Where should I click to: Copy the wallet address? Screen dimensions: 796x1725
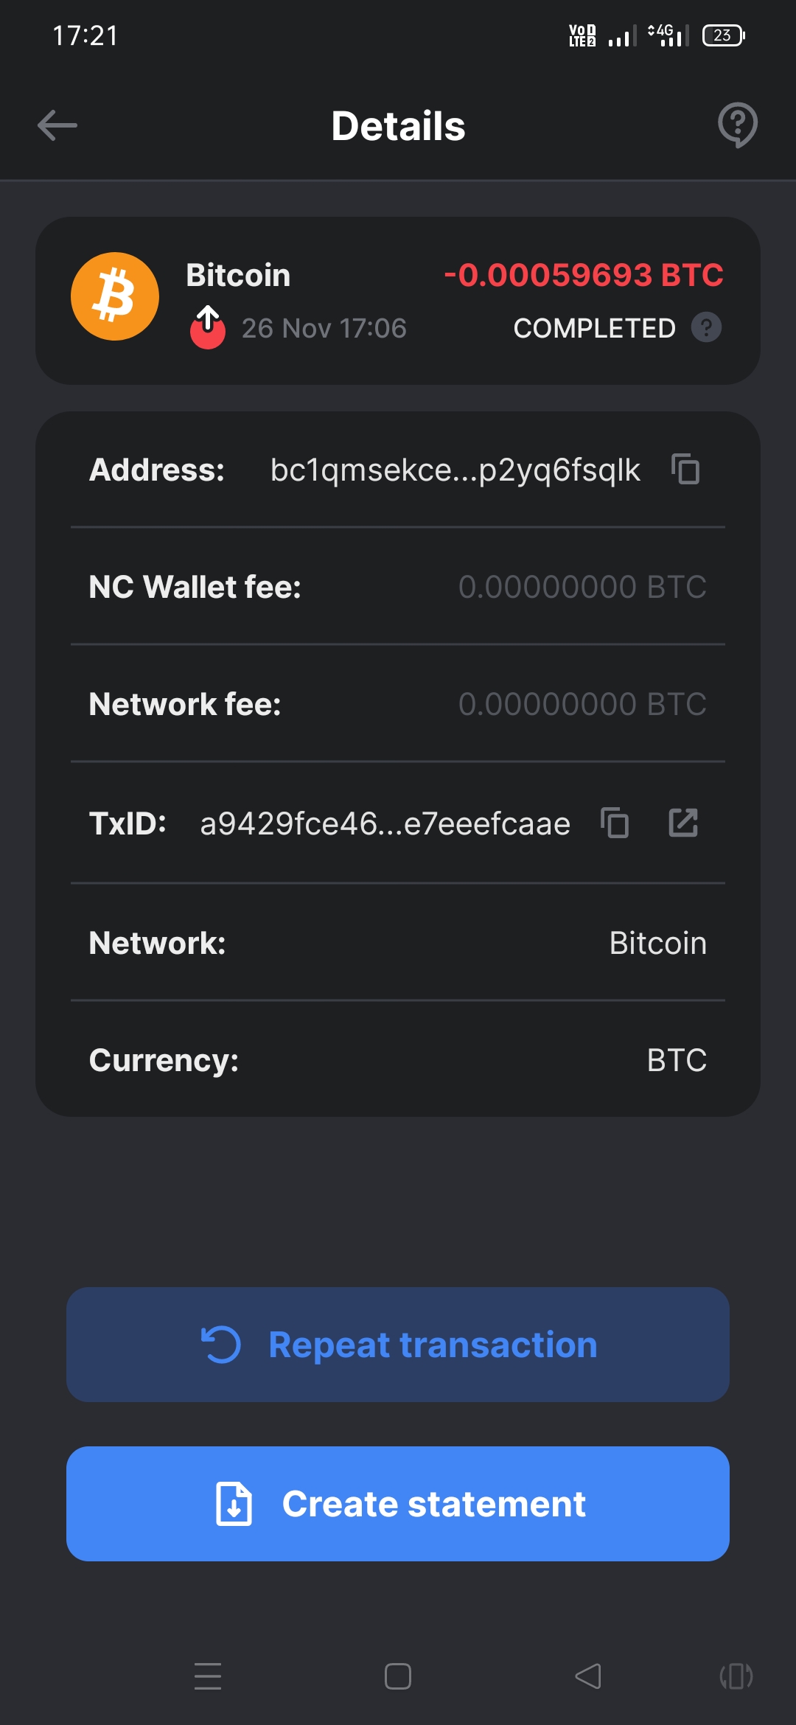pos(685,470)
